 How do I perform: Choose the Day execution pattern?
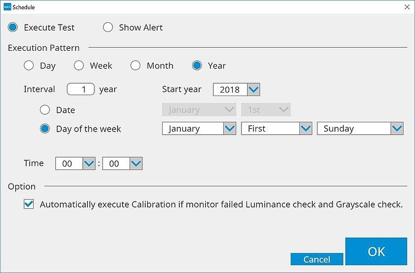click(x=29, y=66)
